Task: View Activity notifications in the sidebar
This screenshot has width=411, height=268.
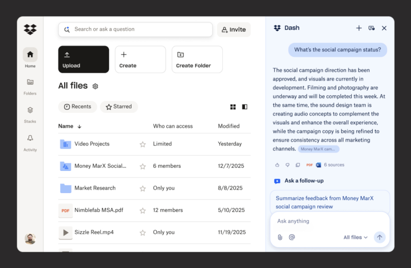Action: point(30,141)
